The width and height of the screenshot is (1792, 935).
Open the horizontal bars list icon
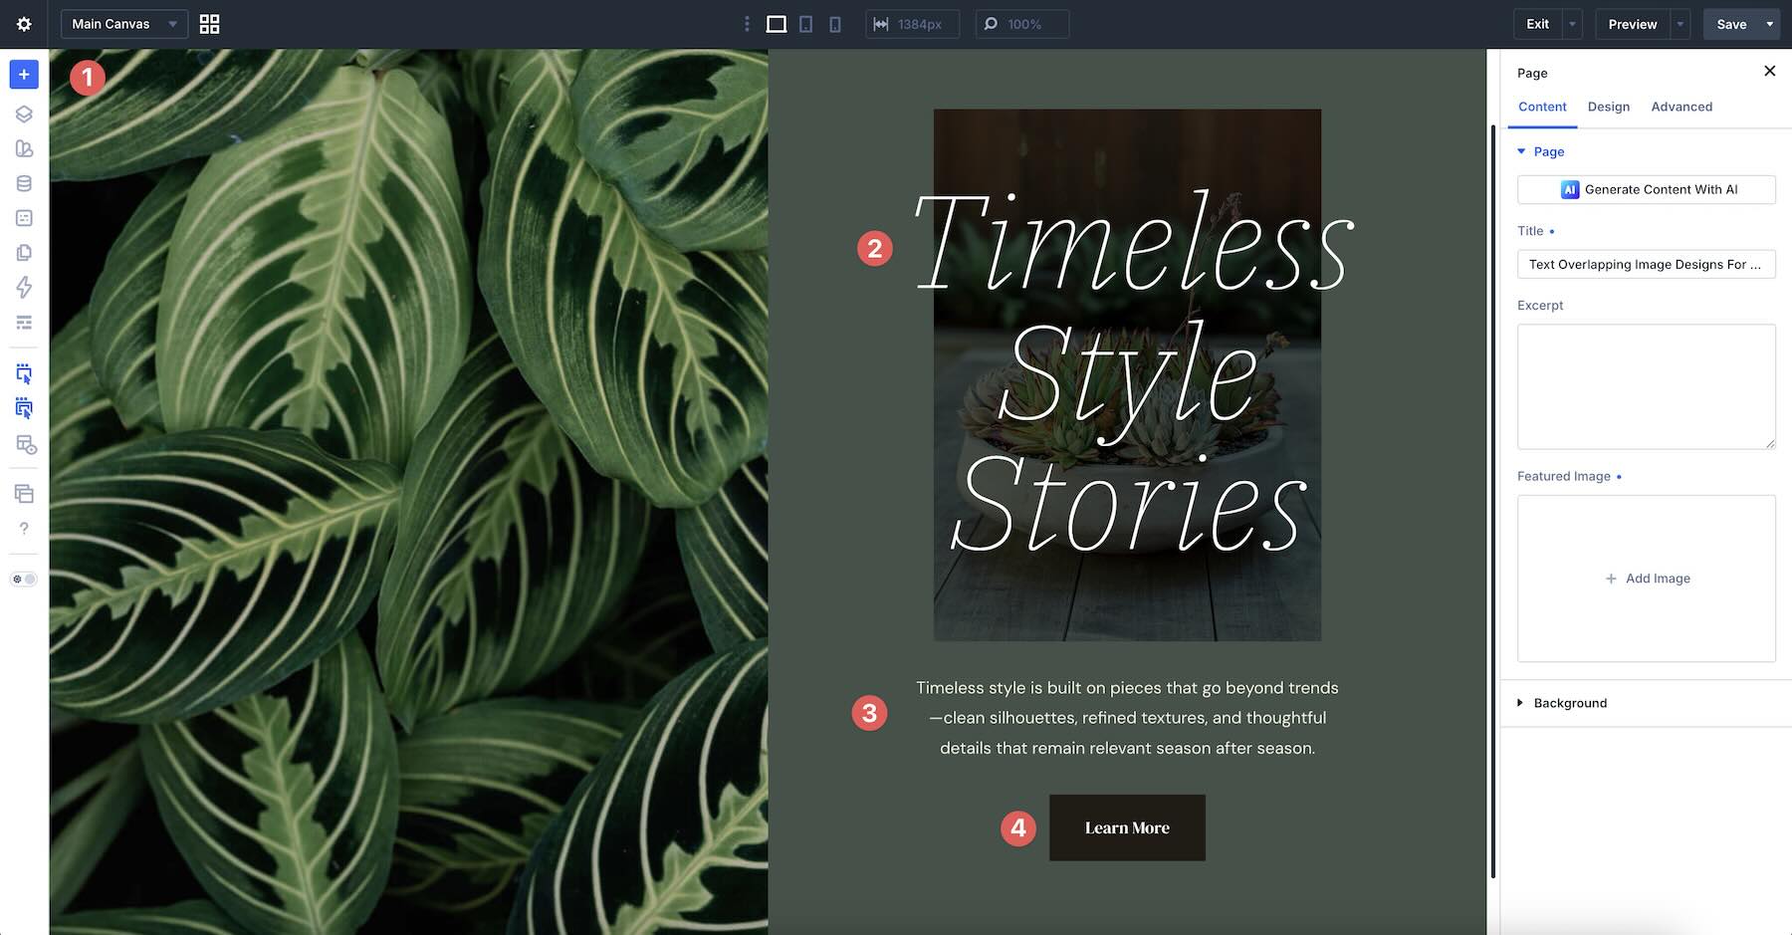[x=24, y=323]
